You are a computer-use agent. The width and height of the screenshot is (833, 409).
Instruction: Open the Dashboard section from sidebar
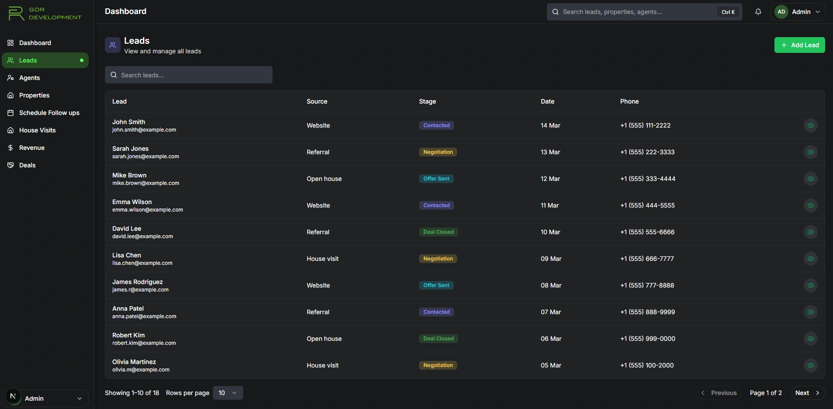[x=35, y=42]
